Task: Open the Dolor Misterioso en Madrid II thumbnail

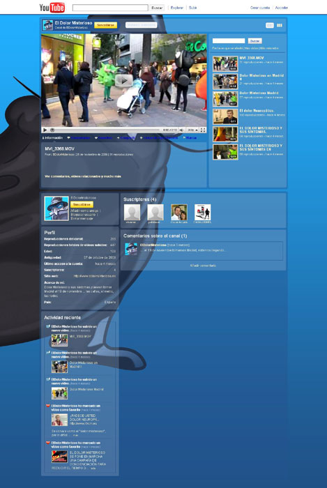Action: pyautogui.click(x=225, y=82)
